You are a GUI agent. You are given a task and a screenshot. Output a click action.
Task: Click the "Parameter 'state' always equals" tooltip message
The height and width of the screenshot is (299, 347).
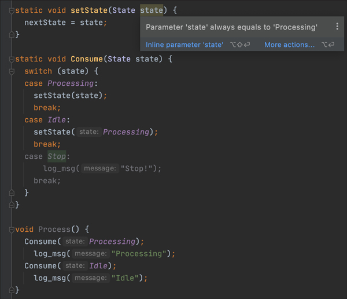coord(231,27)
